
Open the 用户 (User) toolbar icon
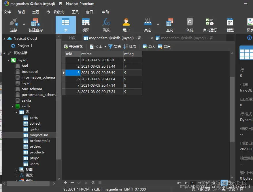[126, 25]
